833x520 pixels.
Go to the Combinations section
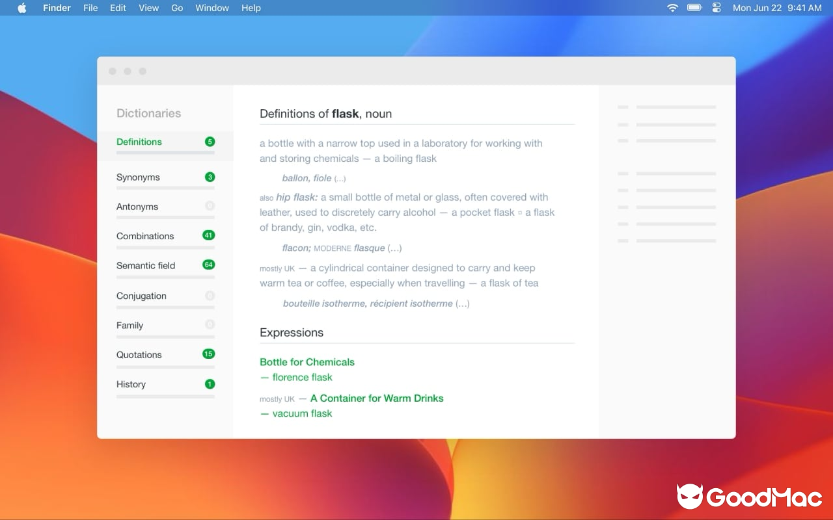click(x=145, y=236)
